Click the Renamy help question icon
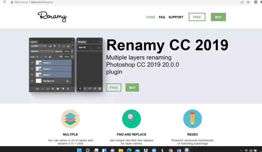Screen dimensions: 262x152 [100, 89]
